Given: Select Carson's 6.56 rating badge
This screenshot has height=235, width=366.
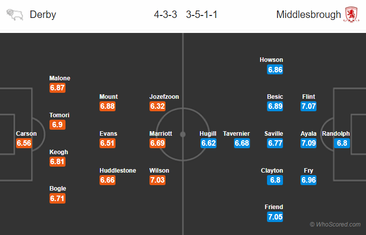Looking at the screenshot, I should tap(24, 143).
